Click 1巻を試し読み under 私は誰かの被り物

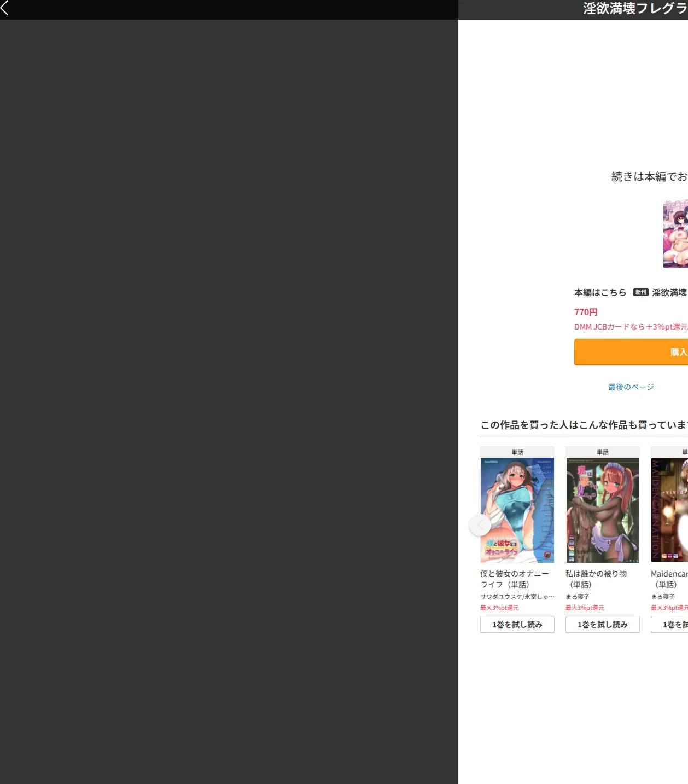603,625
